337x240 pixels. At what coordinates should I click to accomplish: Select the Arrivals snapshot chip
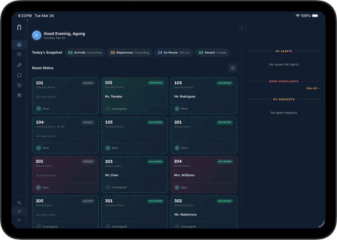point(85,52)
